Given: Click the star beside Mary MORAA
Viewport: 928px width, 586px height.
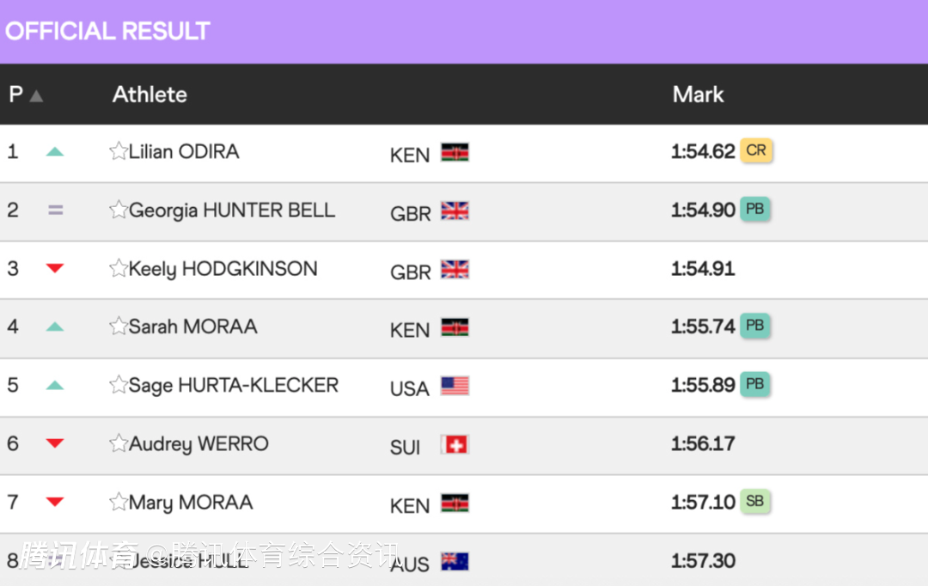Looking at the screenshot, I should coord(119,502).
